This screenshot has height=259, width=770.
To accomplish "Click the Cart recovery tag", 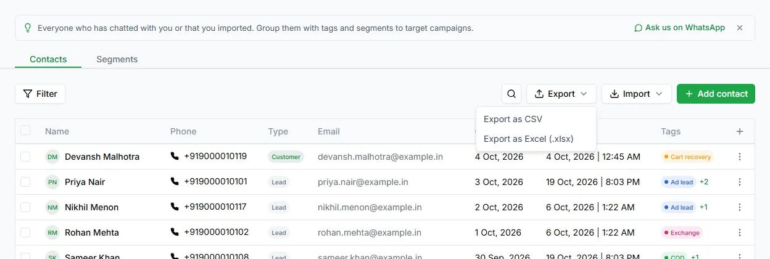I will [687, 157].
